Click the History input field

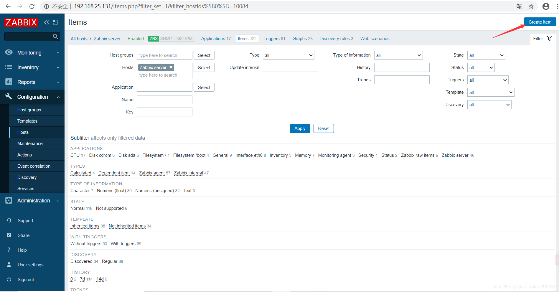click(x=402, y=67)
